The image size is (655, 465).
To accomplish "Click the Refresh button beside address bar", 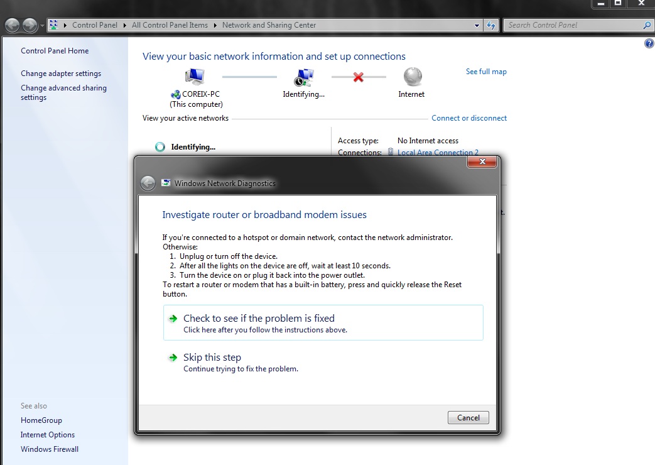I will (x=491, y=25).
